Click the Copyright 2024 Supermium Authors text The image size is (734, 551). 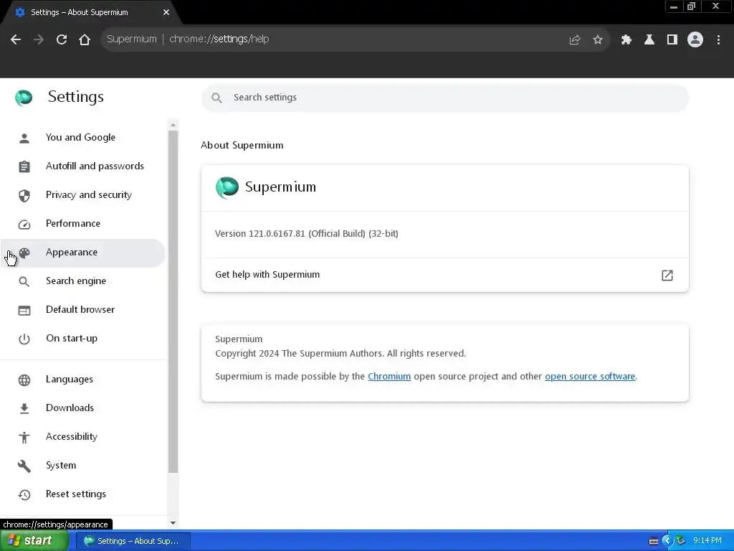tap(340, 354)
